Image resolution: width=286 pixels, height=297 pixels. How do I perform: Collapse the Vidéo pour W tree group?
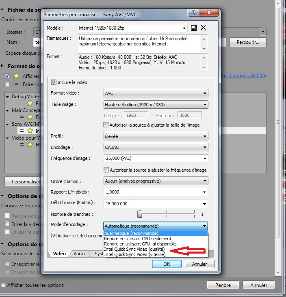7,138
